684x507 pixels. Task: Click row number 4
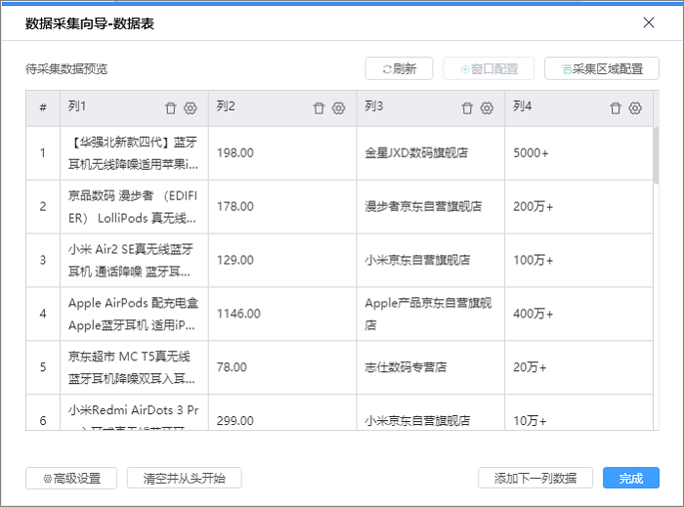(43, 314)
